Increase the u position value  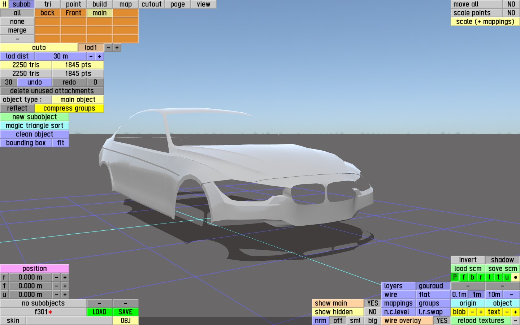[65, 295]
